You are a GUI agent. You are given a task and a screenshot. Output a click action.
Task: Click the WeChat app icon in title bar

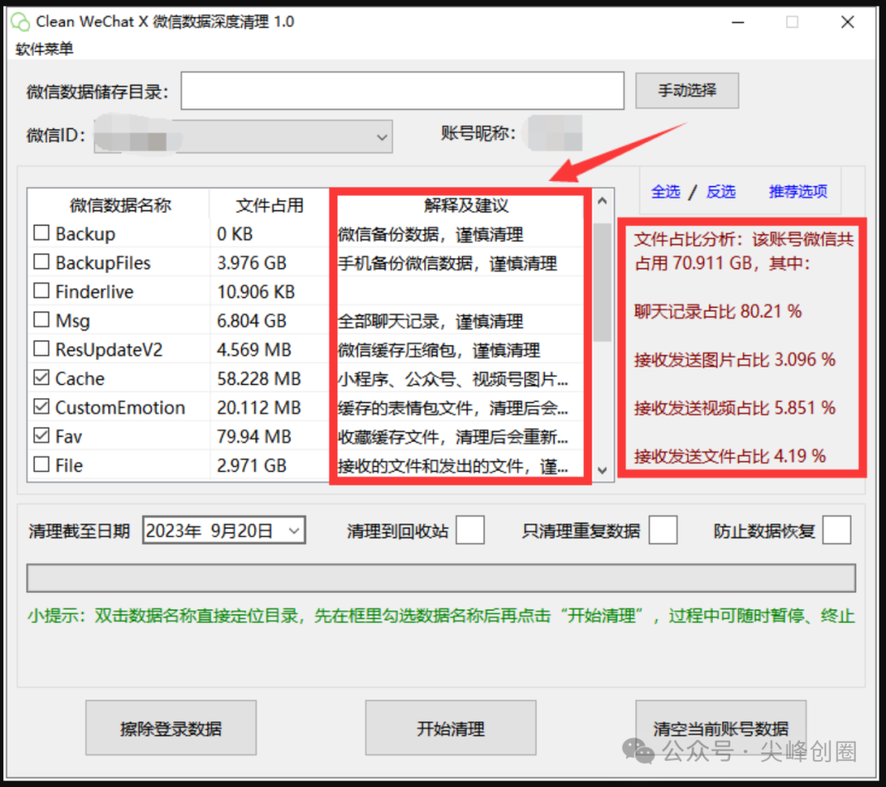[21, 21]
